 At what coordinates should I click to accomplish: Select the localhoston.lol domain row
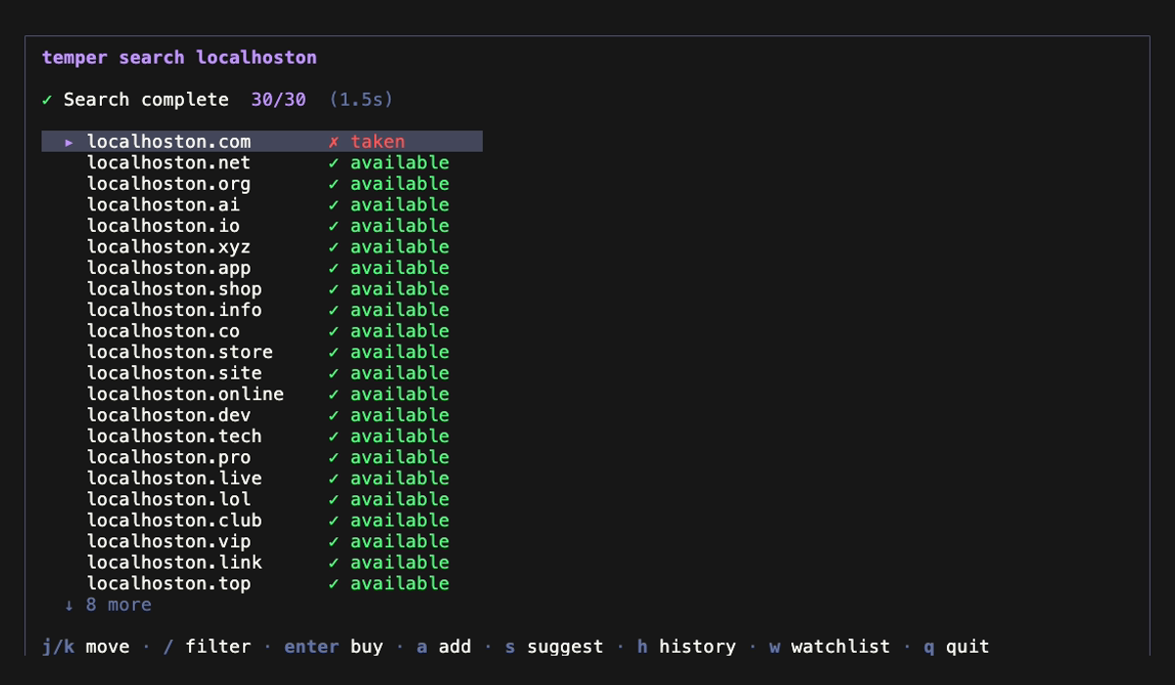(261, 499)
